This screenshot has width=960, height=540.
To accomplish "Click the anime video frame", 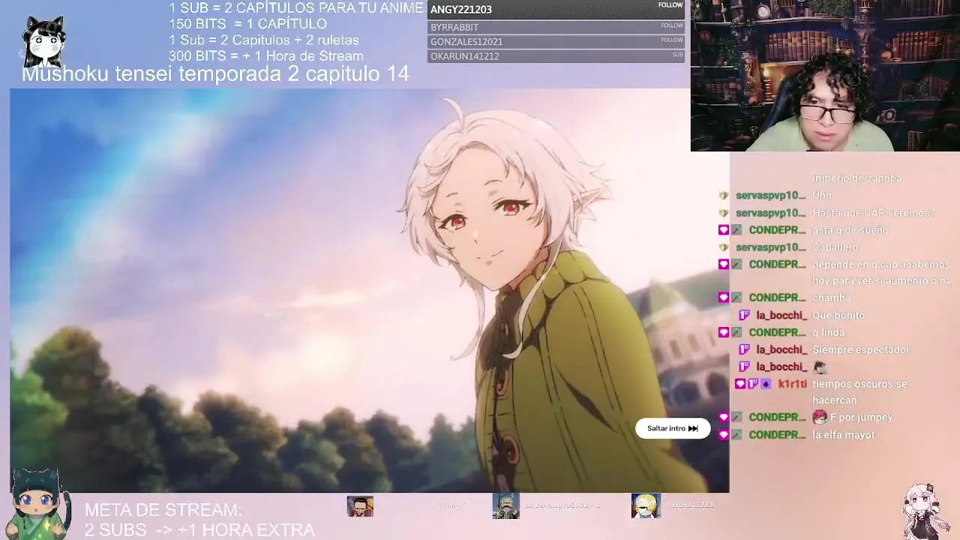I will tap(369, 290).
